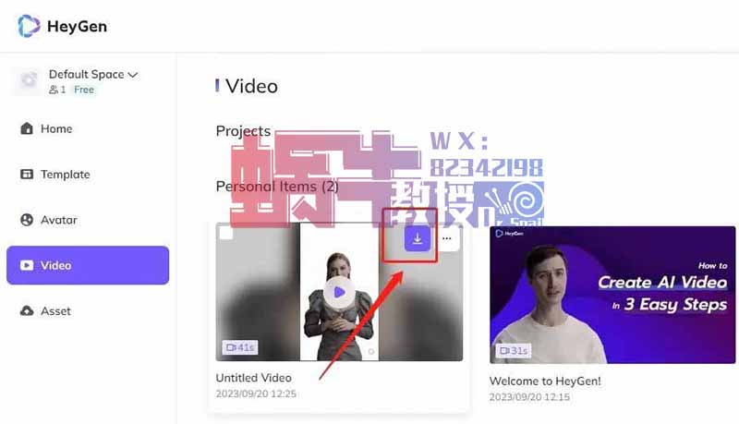Download the Untitled Video
Image resolution: width=739 pixels, height=424 pixels.
click(418, 238)
